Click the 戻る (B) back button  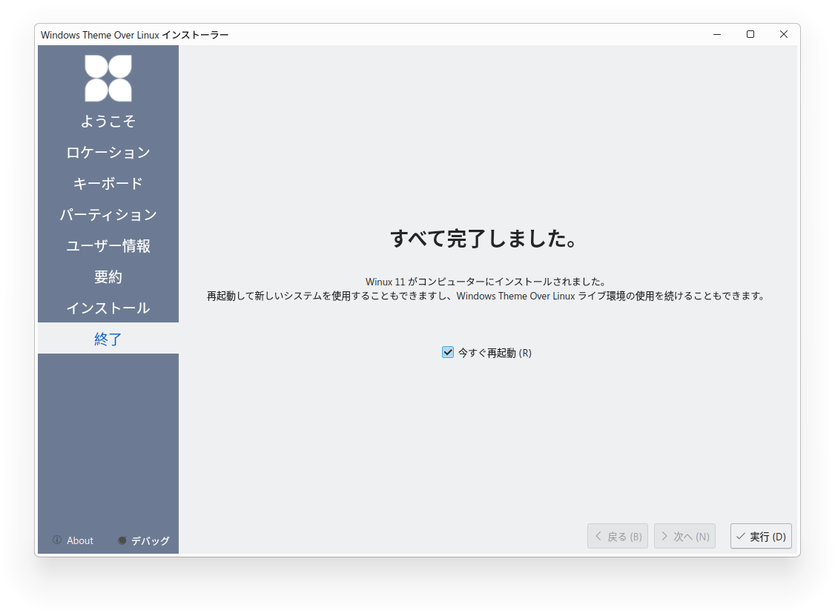point(618,537)
